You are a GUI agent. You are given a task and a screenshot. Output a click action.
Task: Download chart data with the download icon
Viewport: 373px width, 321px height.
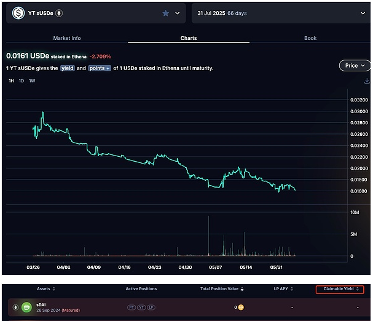click(367, 81)
